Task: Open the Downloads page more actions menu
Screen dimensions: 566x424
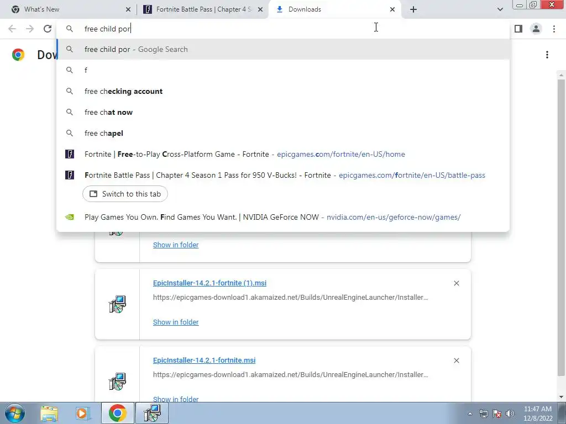Action: 547,55
